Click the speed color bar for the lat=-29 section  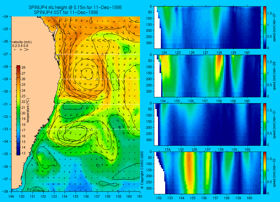tap(264, 76)
